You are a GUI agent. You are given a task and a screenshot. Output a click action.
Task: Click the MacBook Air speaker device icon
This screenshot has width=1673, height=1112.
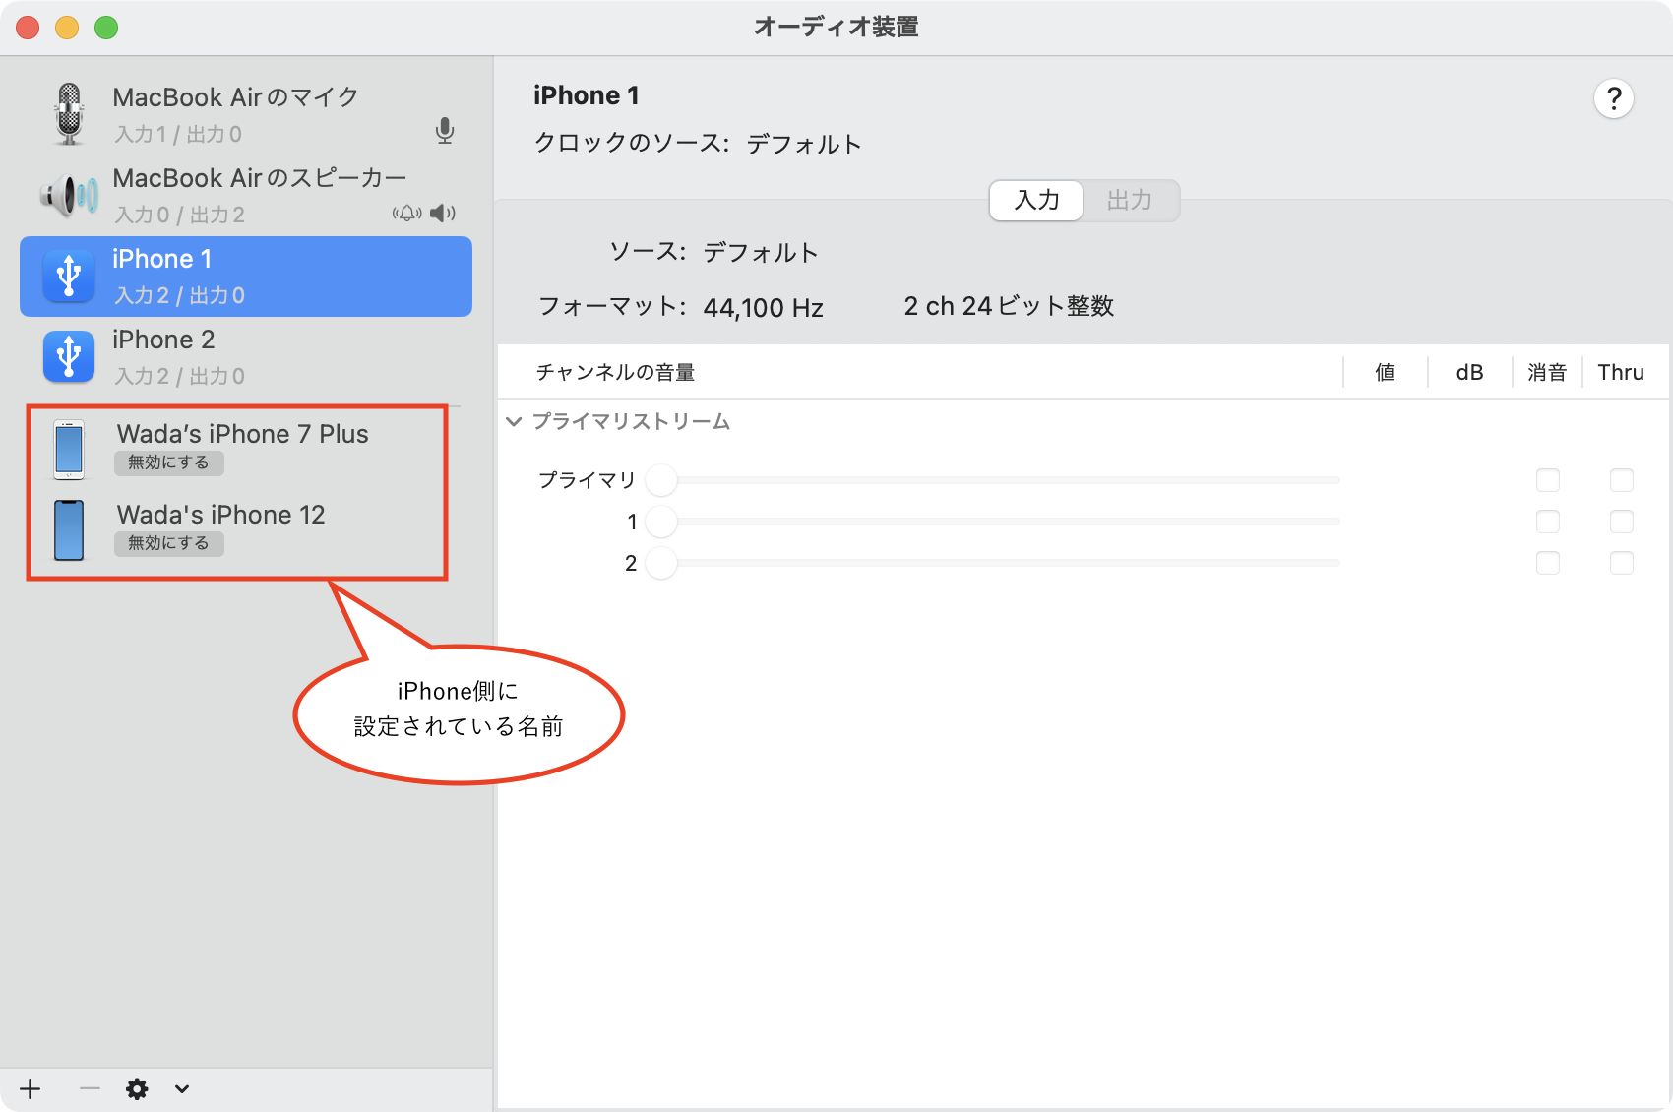coord(69,195)
